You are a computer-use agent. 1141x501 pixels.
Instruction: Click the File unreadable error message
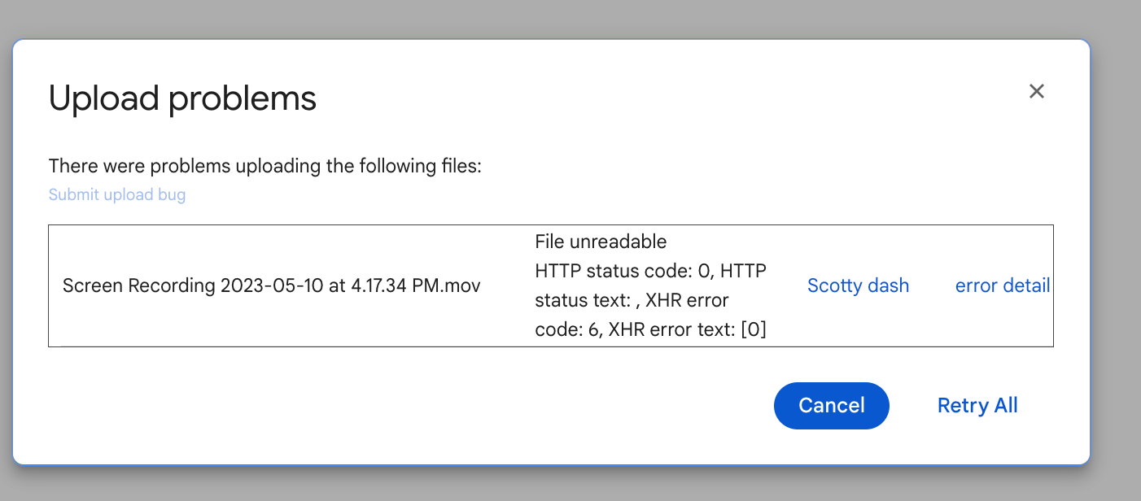click(601, 242)
